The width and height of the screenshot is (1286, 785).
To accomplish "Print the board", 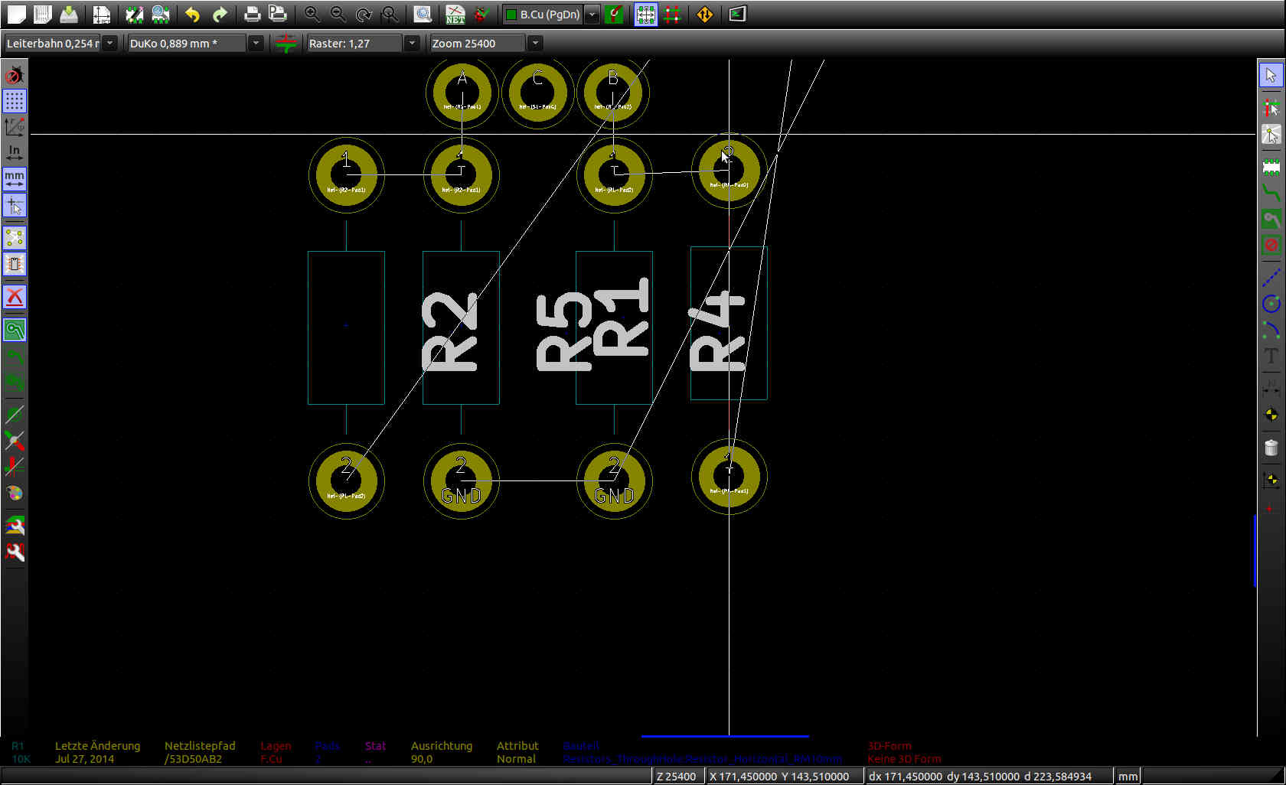I will [252, 14].
